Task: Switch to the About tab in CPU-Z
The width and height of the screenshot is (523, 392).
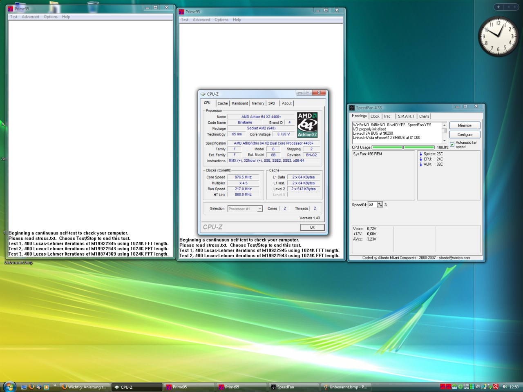Action: (x=287, y=103)
